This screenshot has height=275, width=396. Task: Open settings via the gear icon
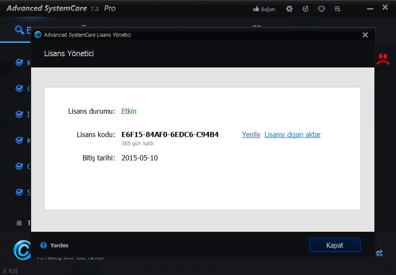tap(290, 9)
